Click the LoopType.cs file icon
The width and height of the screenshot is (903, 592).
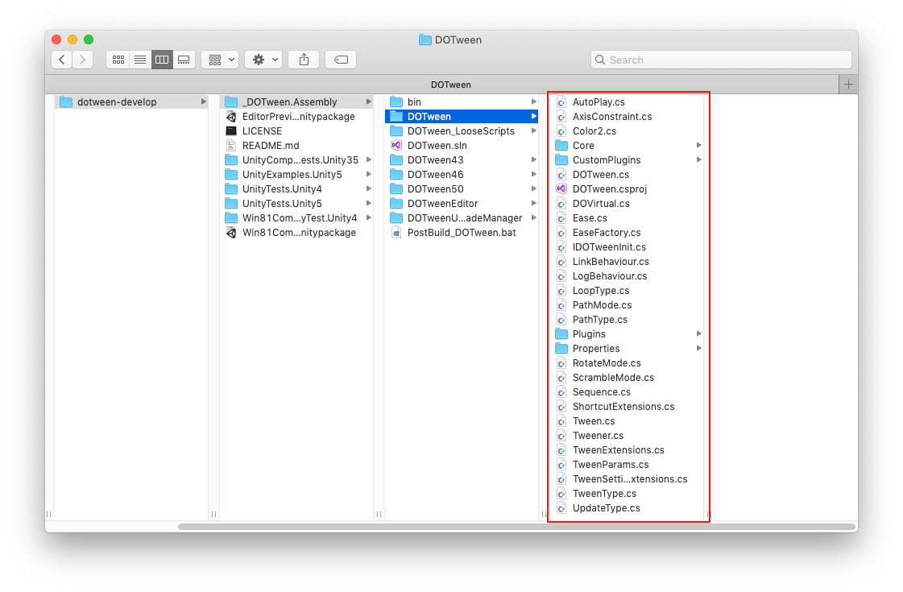click(561, 290)
